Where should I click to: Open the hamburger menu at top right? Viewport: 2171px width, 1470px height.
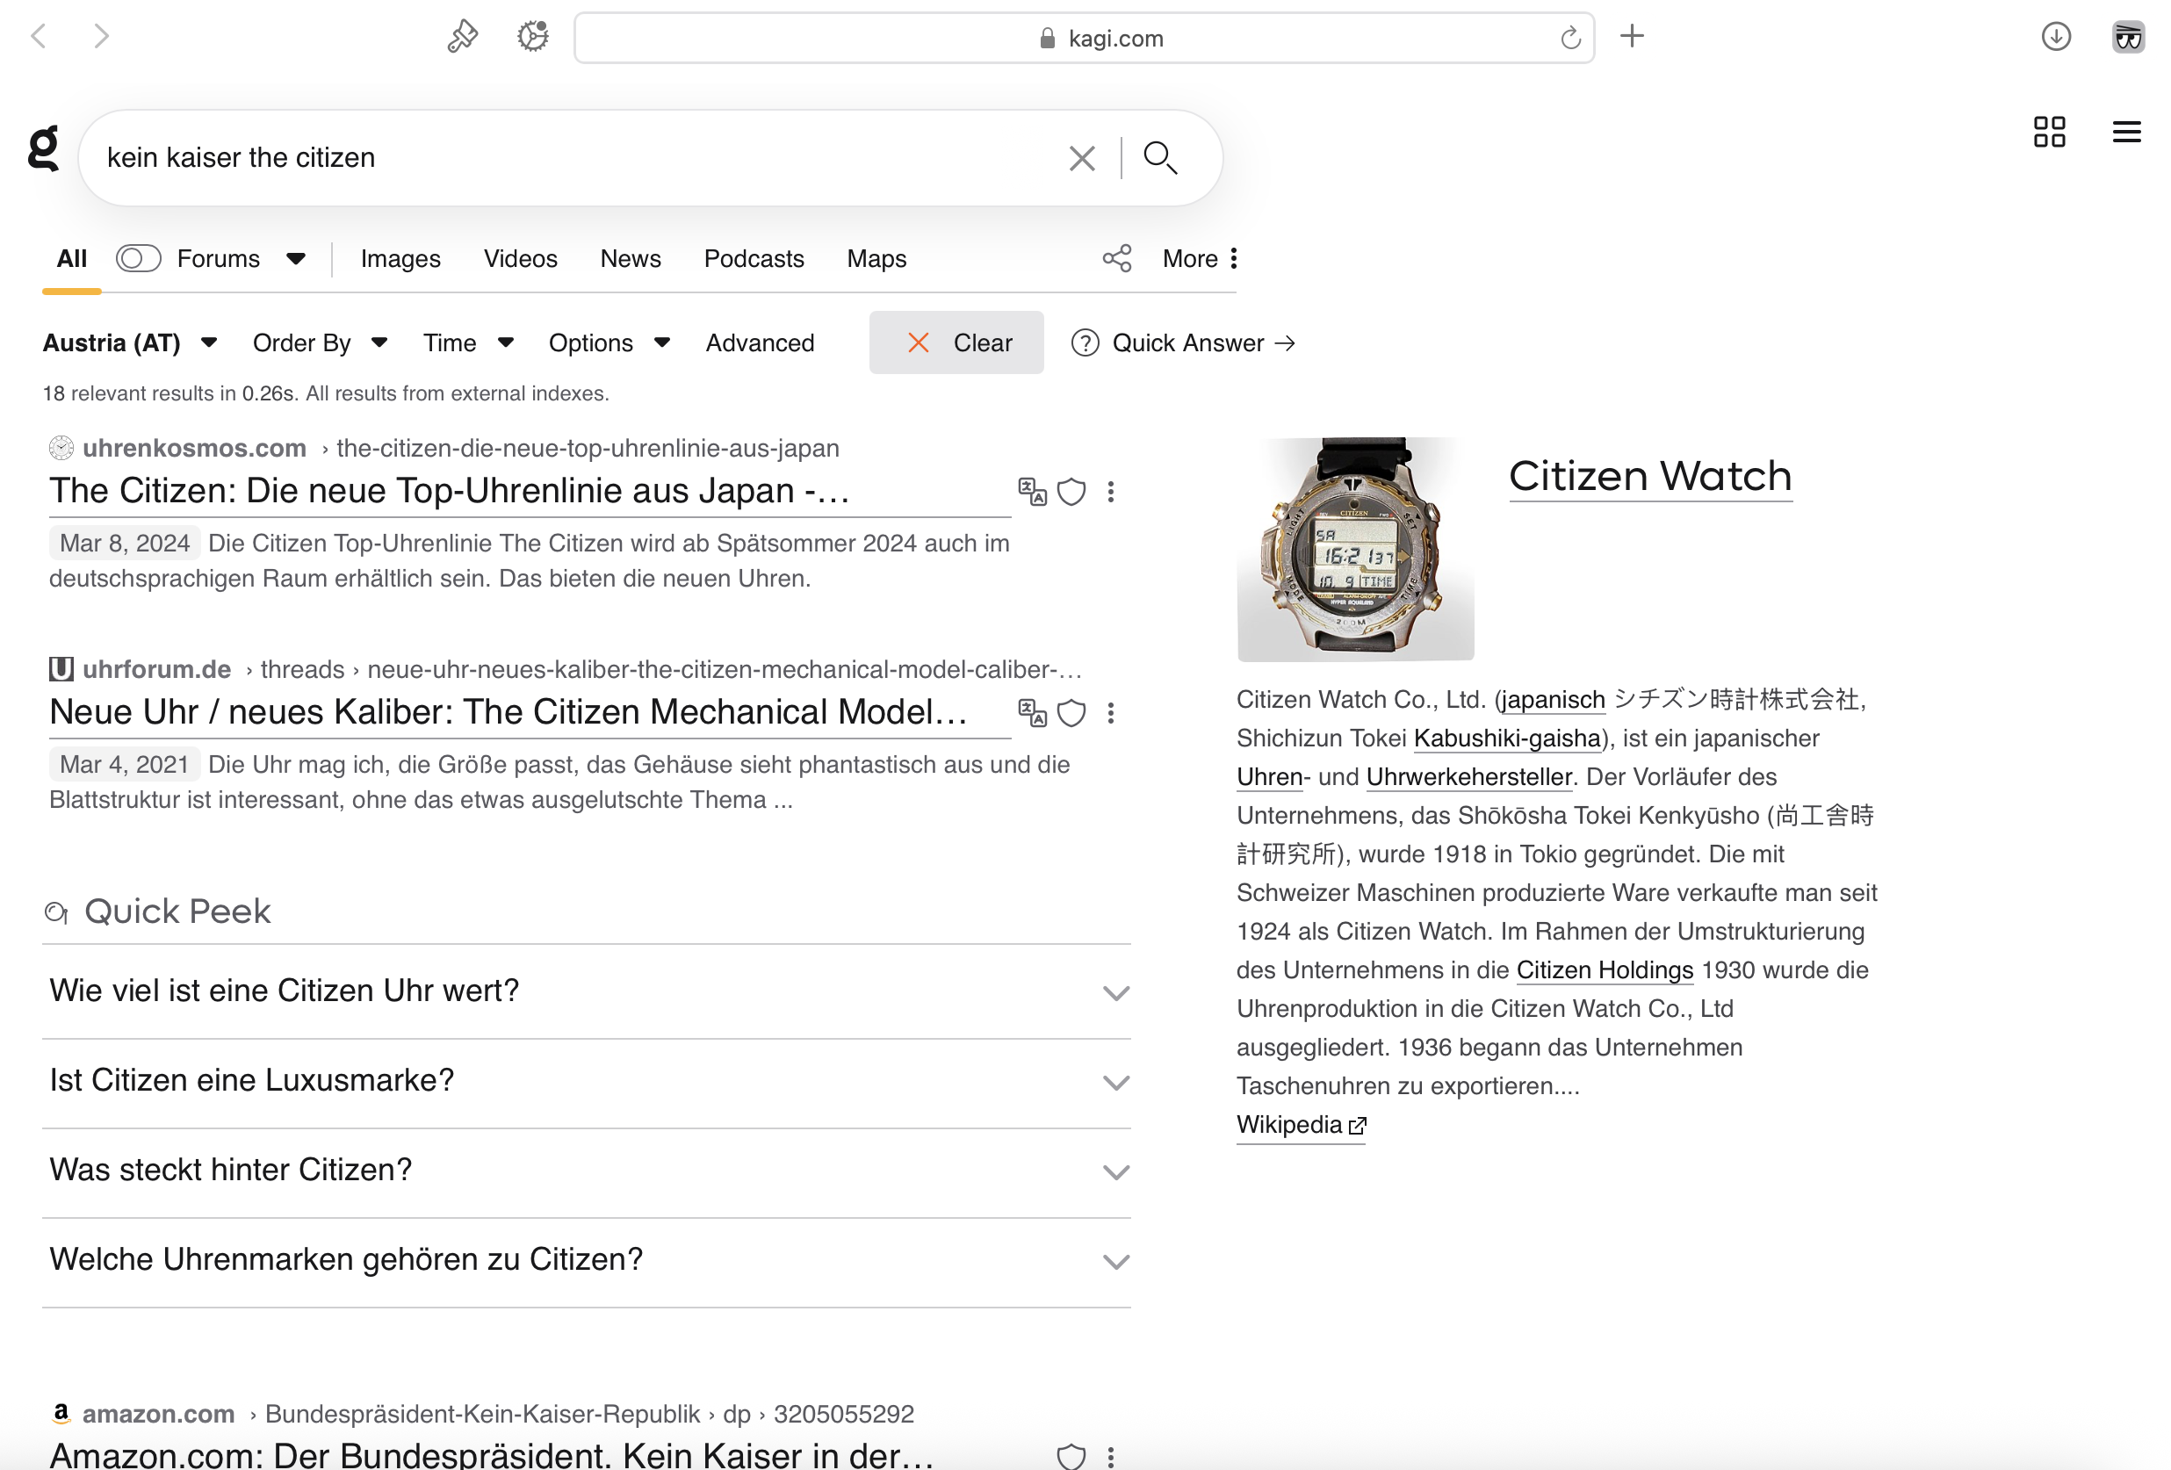pos(2125,132)
